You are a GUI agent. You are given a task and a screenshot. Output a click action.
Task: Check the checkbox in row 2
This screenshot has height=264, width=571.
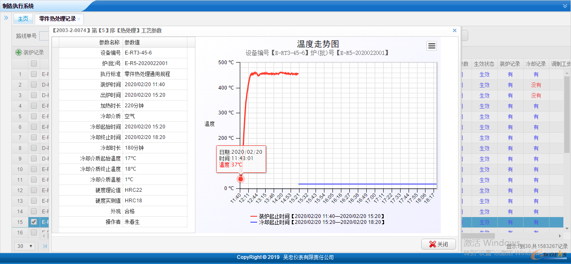pos(34,84)
